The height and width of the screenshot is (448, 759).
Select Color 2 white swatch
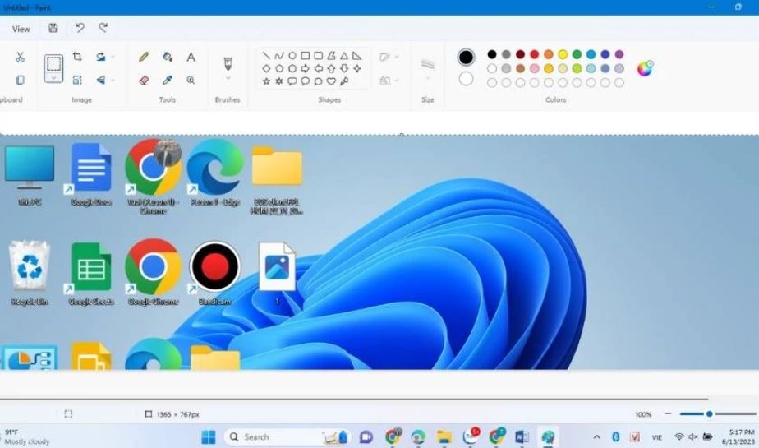pos(466,78)
